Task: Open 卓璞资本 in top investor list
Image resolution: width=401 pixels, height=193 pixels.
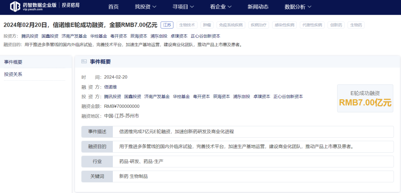Action: [x=179, y=36]
